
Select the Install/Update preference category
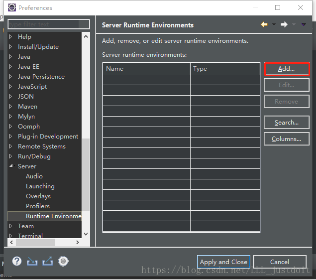pyautogui.click(x=38, y=47)
